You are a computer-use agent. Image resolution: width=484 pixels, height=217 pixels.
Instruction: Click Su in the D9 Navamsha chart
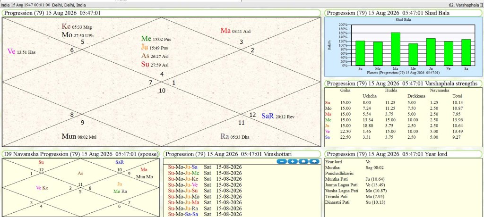41,162
